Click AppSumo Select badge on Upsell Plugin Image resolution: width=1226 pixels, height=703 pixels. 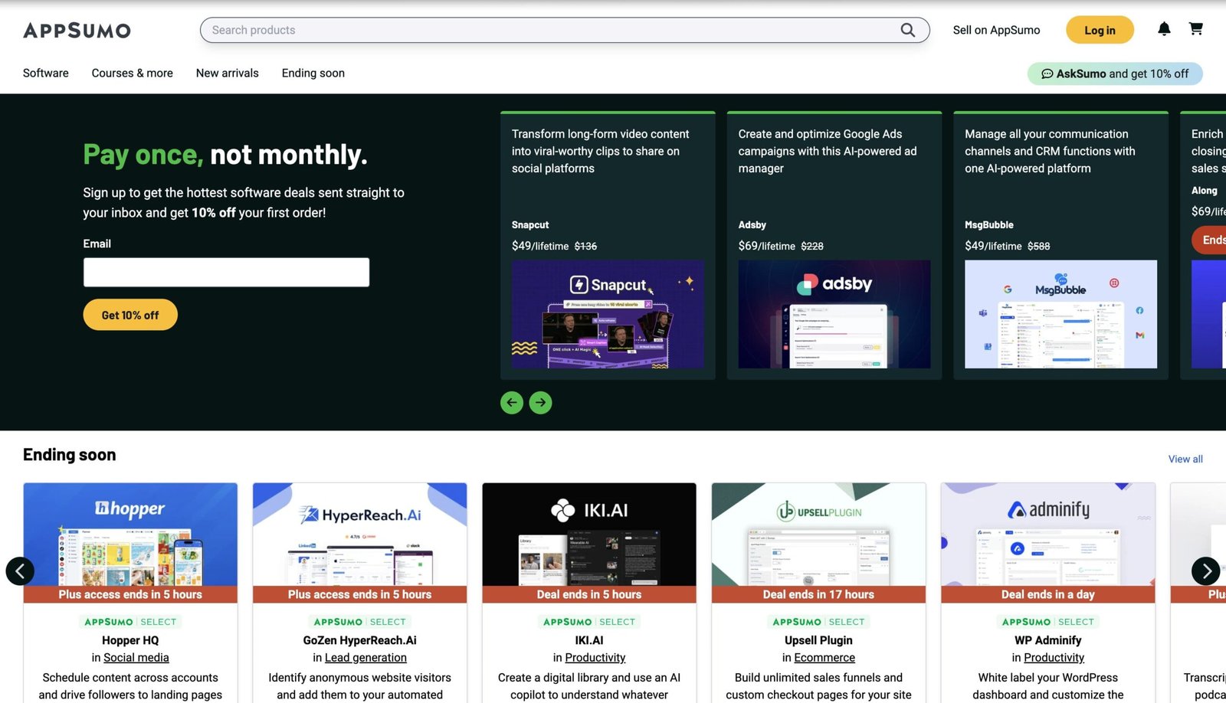pos(818,622)
